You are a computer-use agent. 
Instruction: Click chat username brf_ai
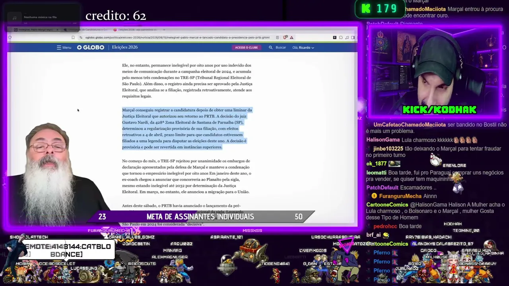pos(373,235)
